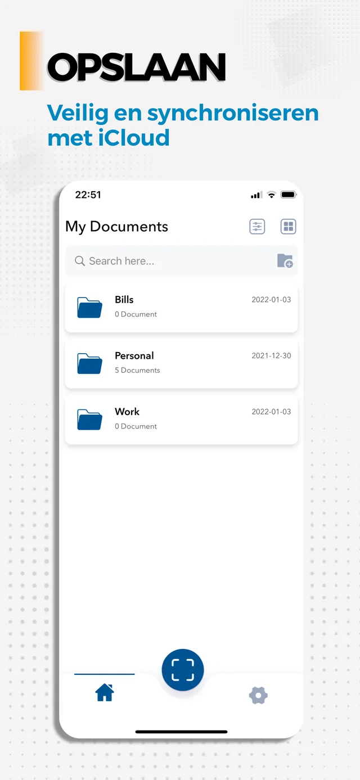Click 0 Document count under Work
The image size is (360, 780).
[x=136, y=426]
